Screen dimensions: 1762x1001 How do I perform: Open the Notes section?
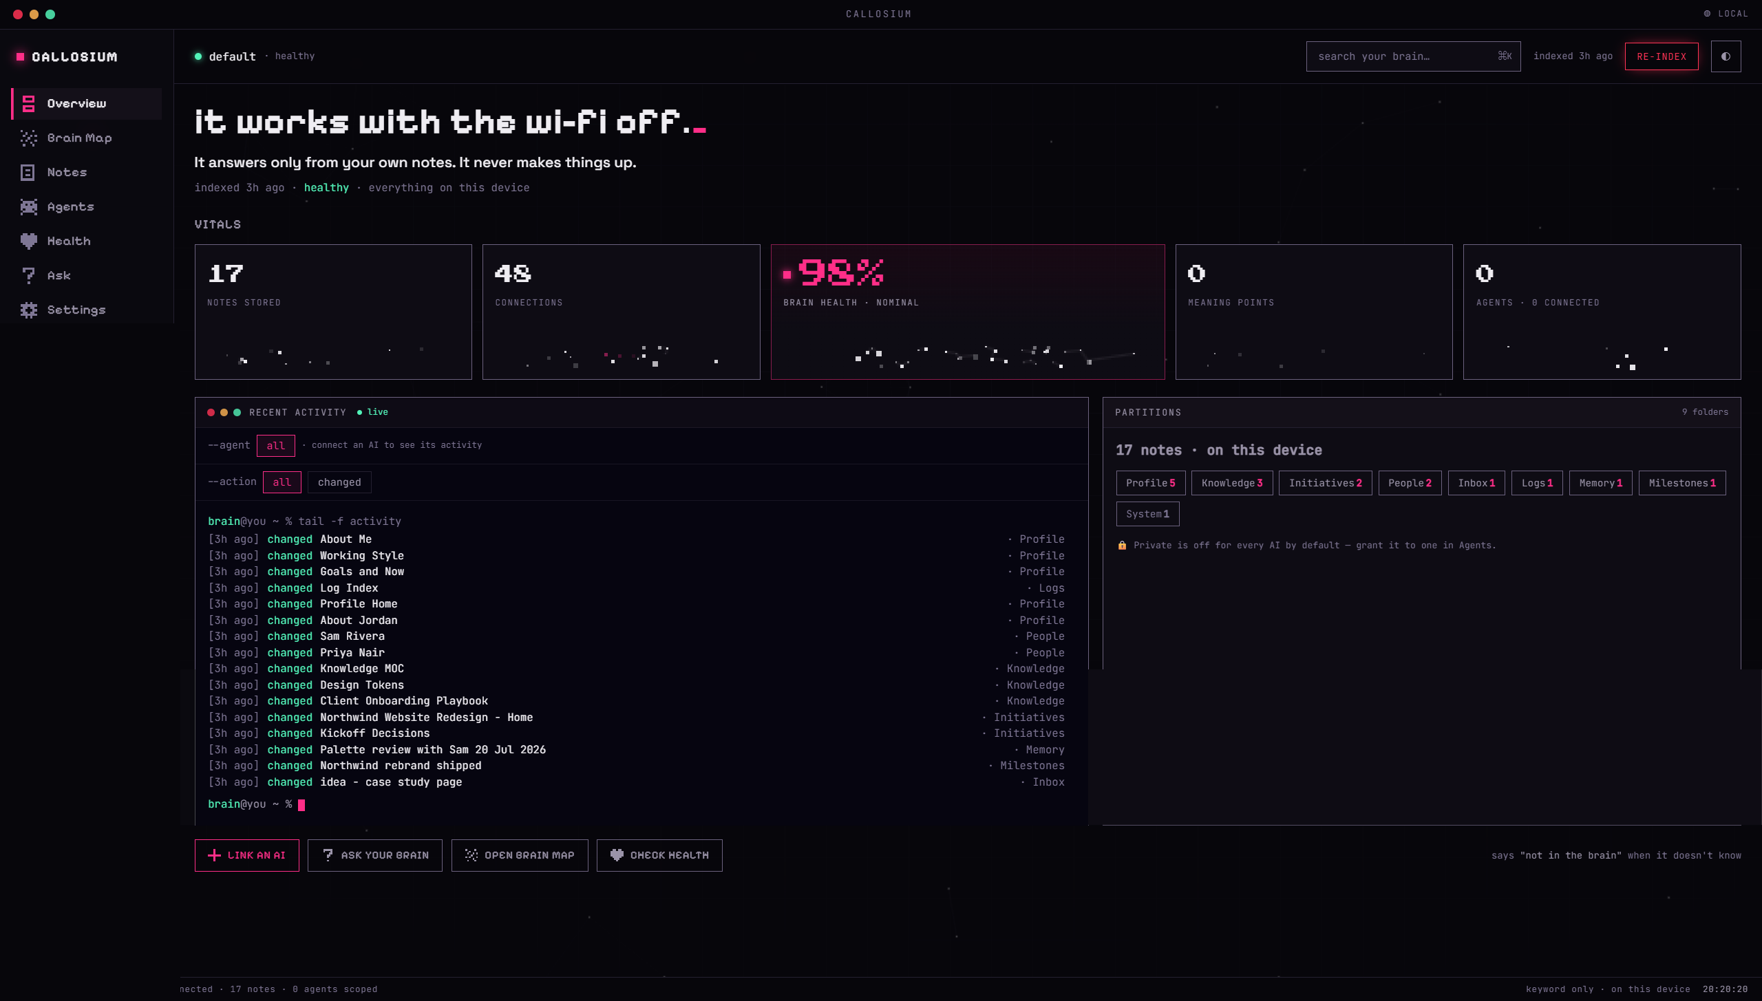point(87,173)
